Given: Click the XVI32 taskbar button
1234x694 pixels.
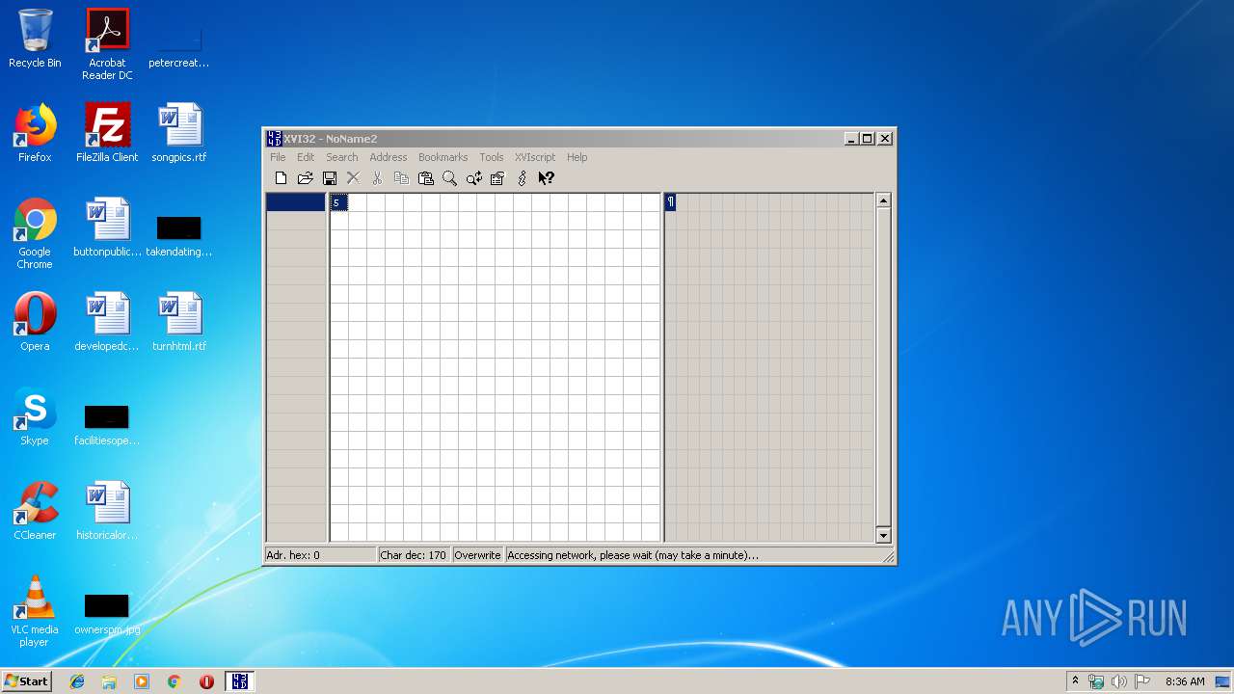Looking at the screenshot, I should [x=240, y=681].
